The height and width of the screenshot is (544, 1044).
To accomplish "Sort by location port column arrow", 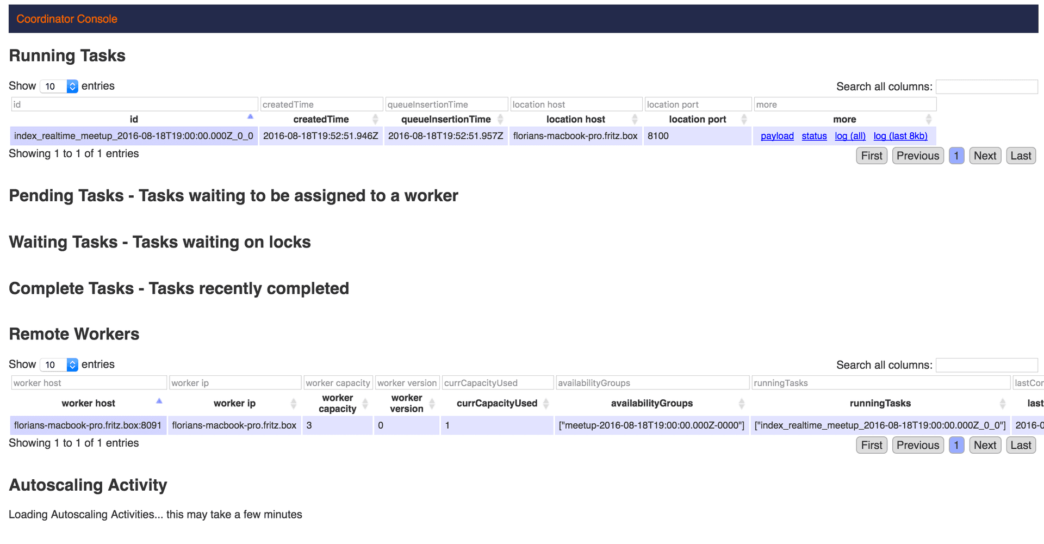I will point(744,119).
